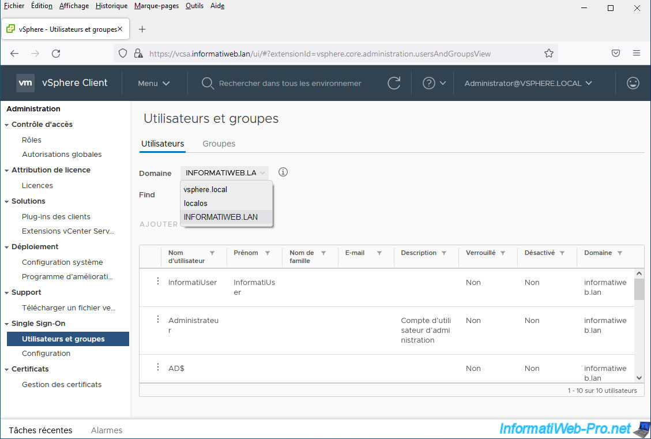Open the Aide menu
Screen dimensions: 651x439
point(217,6)
